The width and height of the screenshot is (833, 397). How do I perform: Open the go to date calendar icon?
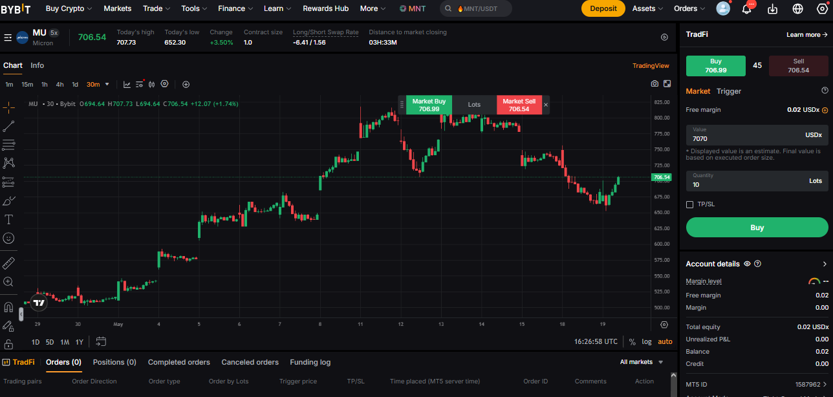101,341
